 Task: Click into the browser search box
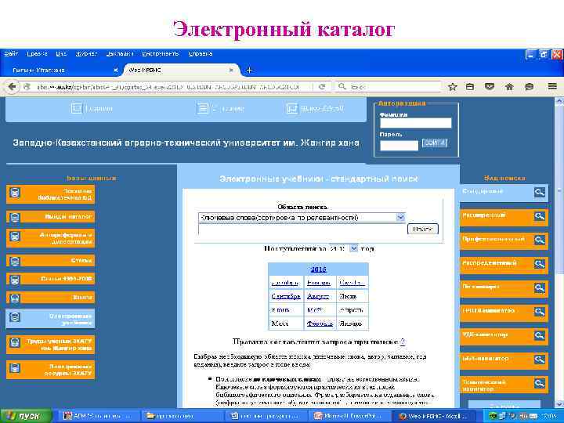[389, 87]
